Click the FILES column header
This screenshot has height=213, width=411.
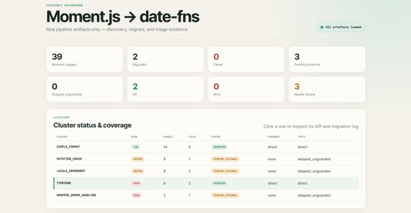coord(192,137)
